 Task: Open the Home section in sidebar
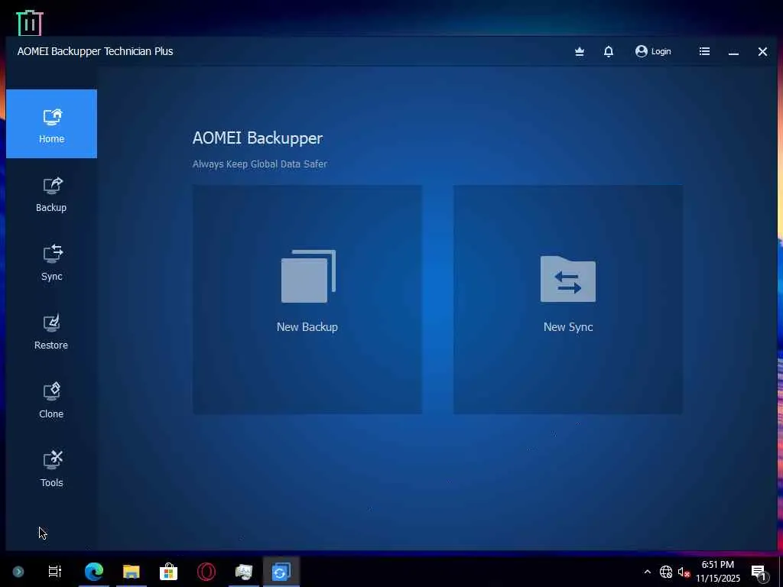pos(51,124)
